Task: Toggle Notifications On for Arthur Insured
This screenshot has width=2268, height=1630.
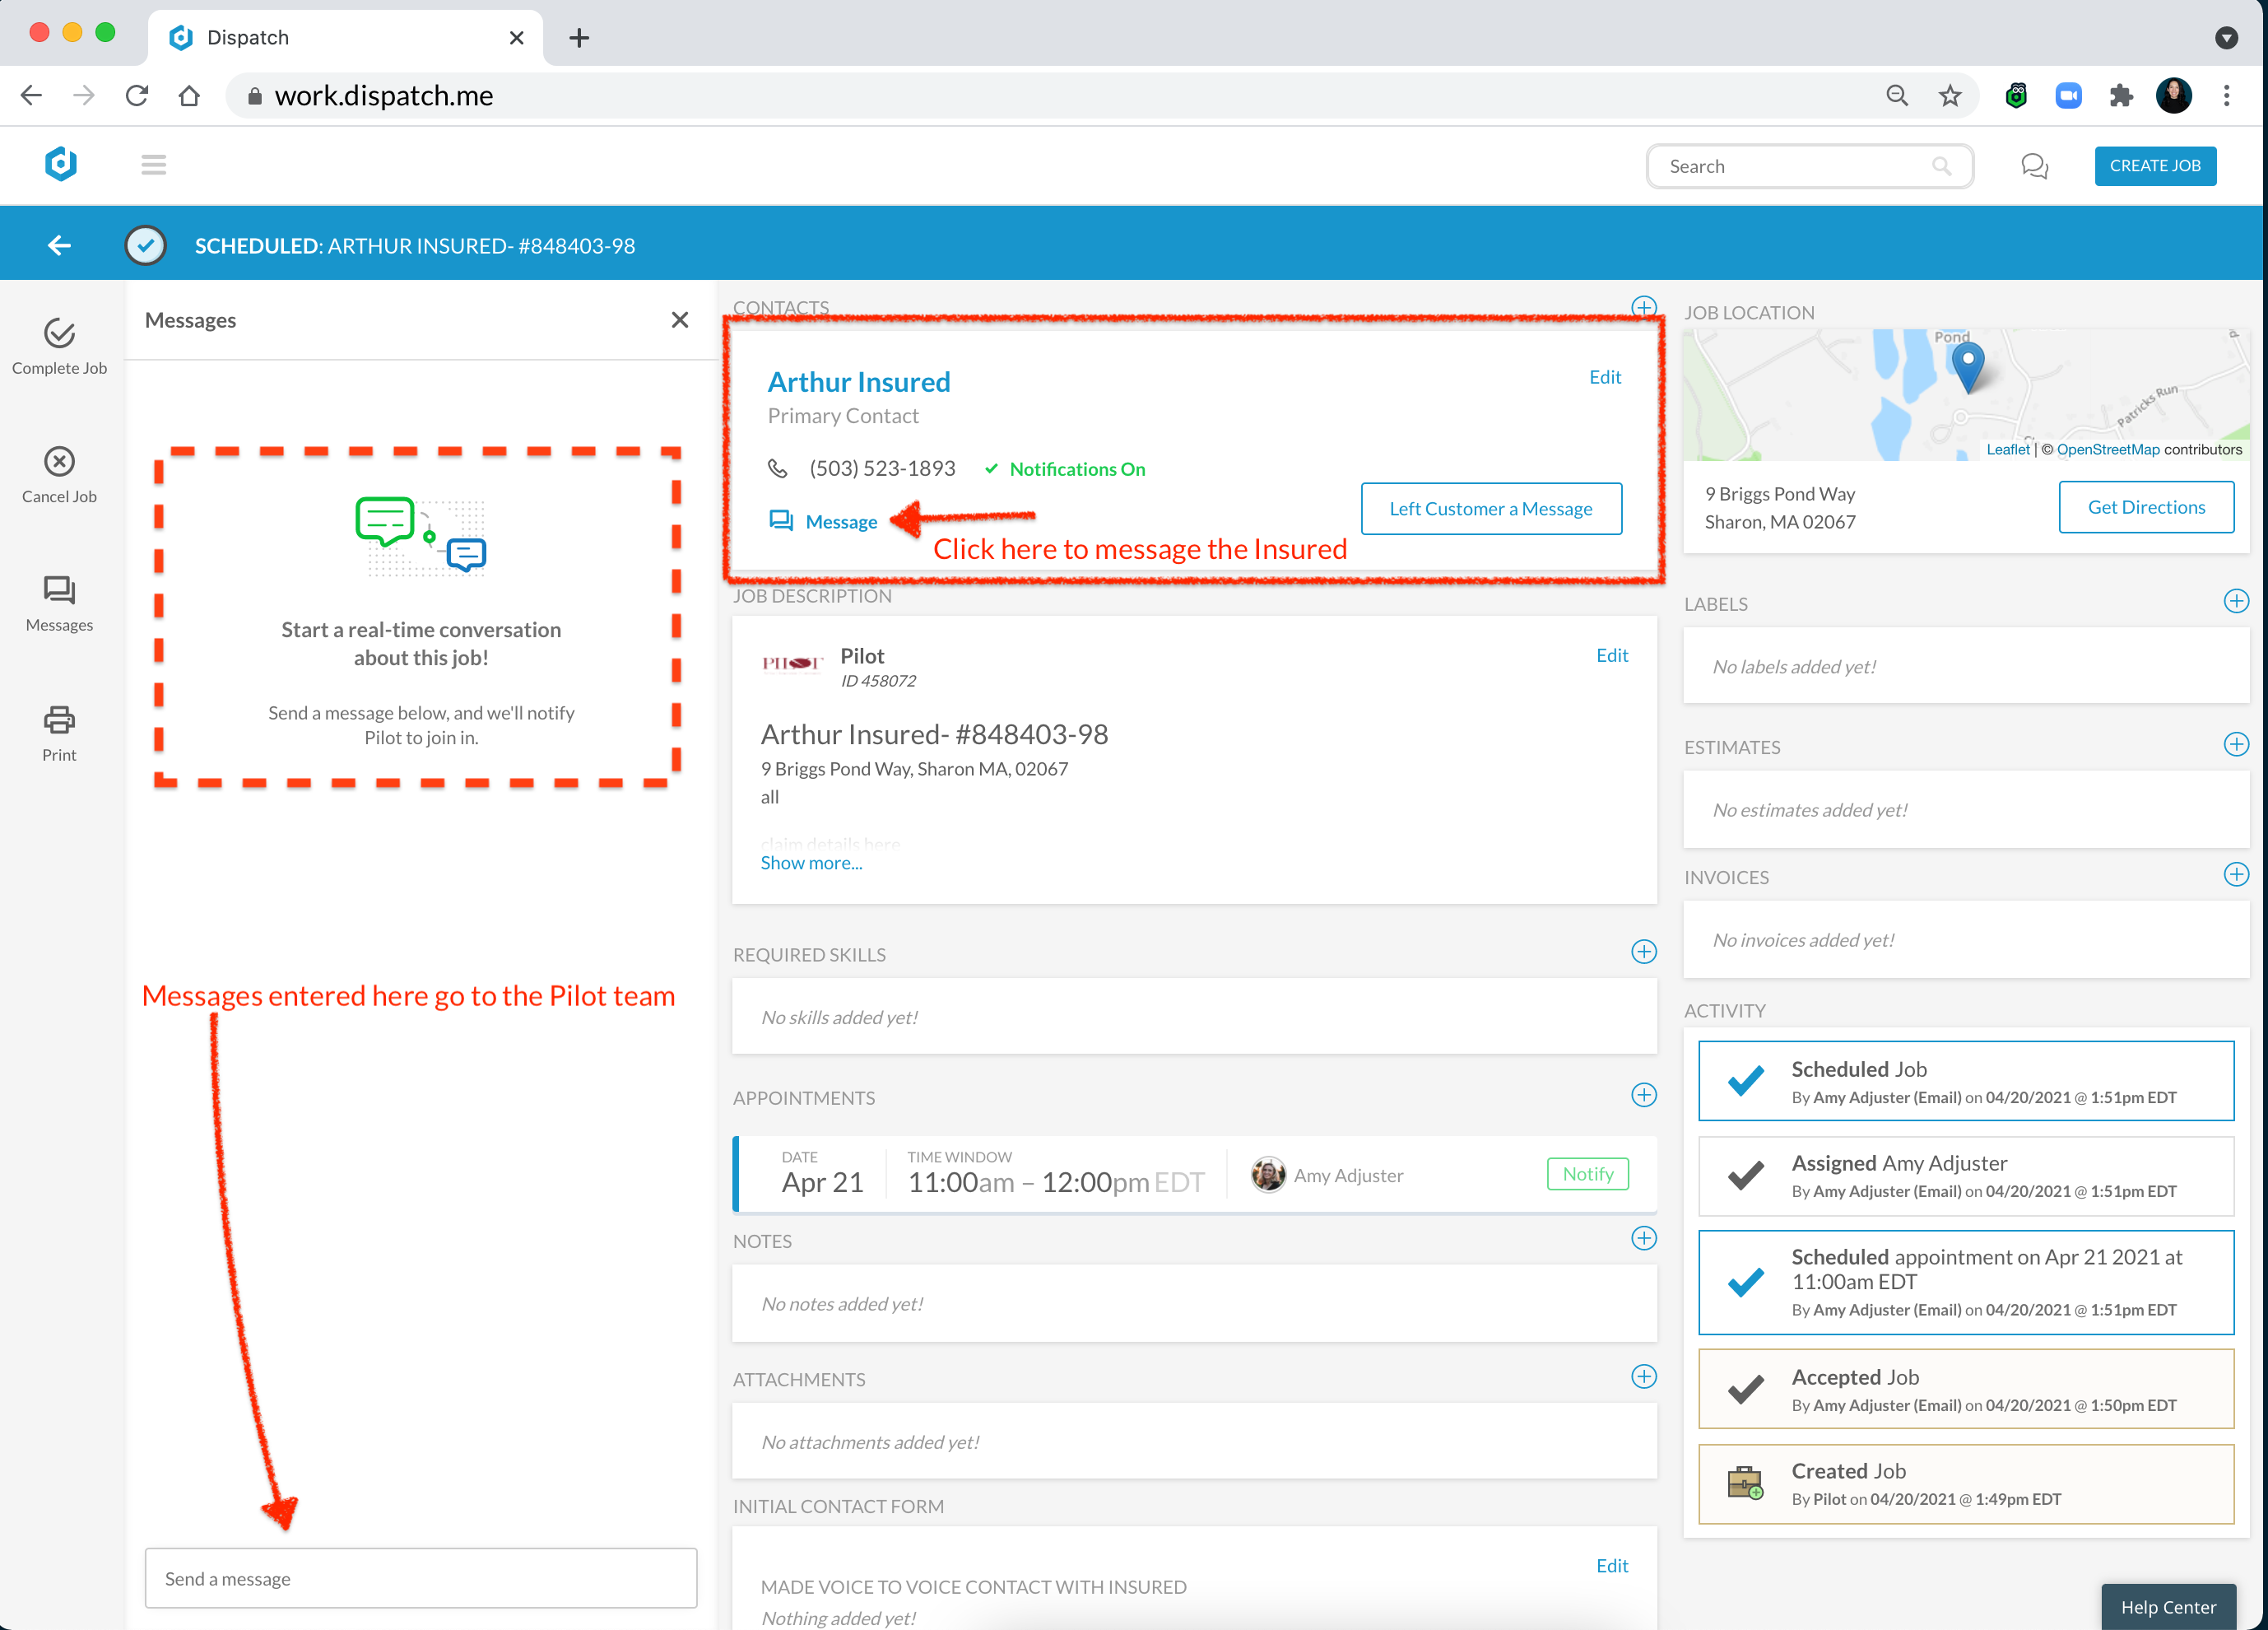Action: point(1066,469)
